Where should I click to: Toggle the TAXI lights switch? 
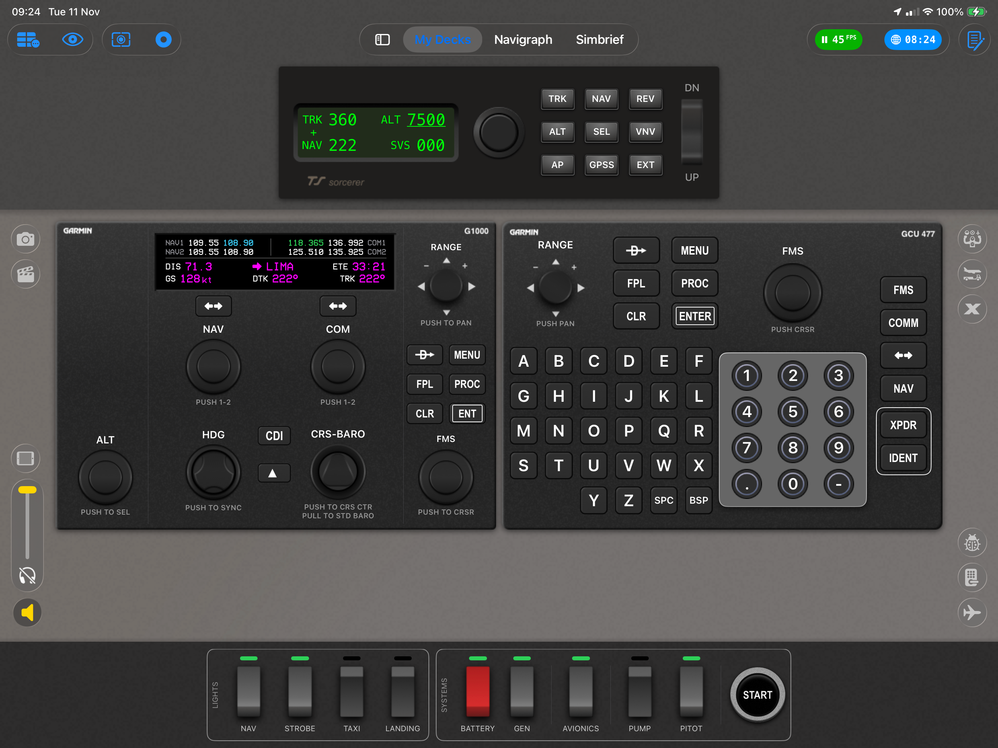coord(352,691)
